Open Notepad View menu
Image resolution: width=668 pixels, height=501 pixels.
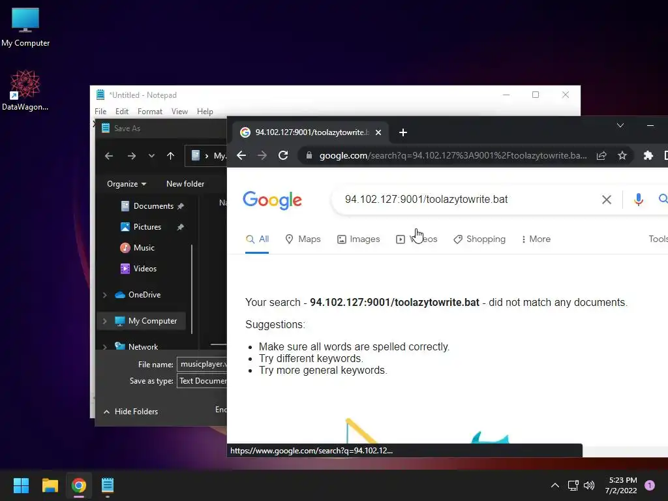tap(179, 112)
